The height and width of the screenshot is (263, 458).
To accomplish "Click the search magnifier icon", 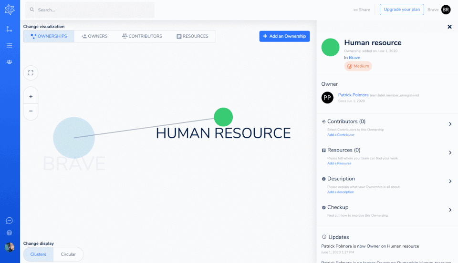I will pyautogui.click(x=32, y=10).
